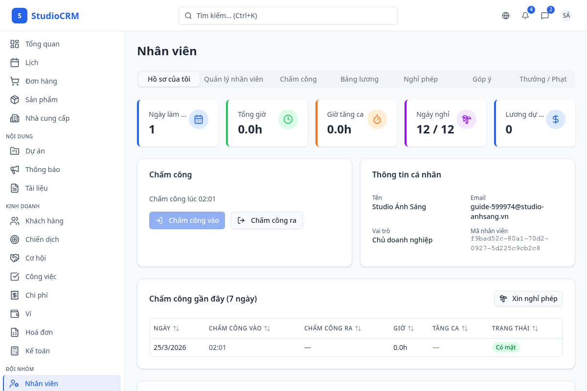Switch to Nghỉ phép tab
The width and height of the screenshot is (587, 391).
coord(421,79)
